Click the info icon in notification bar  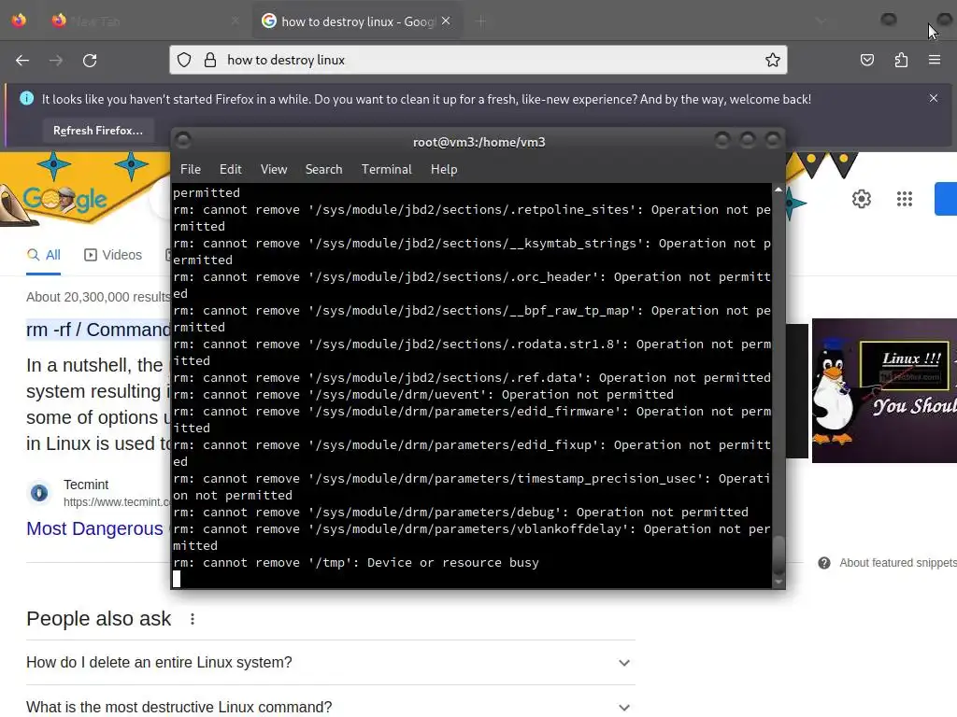click(x=27, y=98)
